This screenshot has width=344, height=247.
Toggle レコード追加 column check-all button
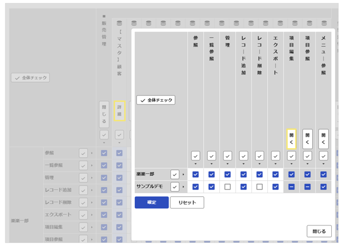pyautogui.click(x=244, y=156)
